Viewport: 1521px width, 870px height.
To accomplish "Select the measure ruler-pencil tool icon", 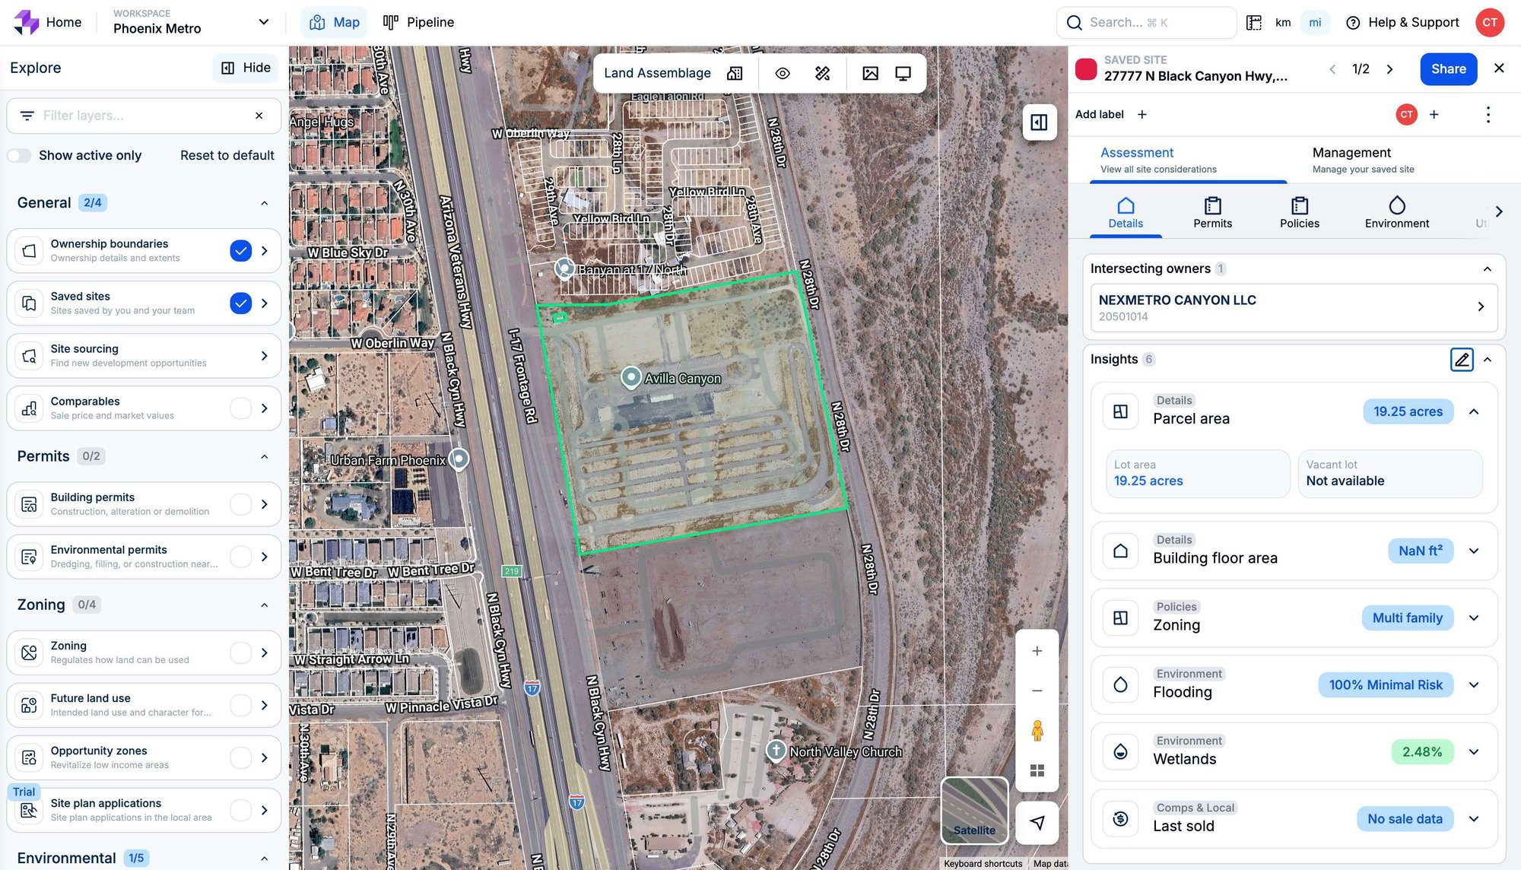I will pyautogui.click(x=822, y=73).
